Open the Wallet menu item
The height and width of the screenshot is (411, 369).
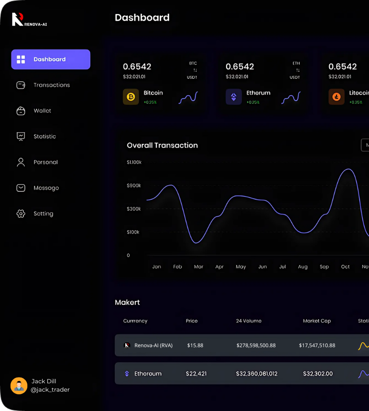(42, 111)
